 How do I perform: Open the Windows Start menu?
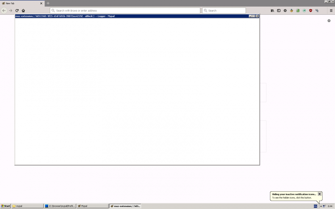pos(6,206)
